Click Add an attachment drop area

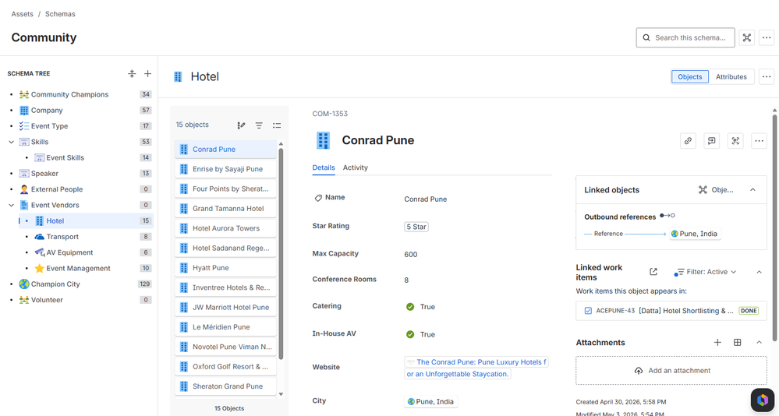671,370
